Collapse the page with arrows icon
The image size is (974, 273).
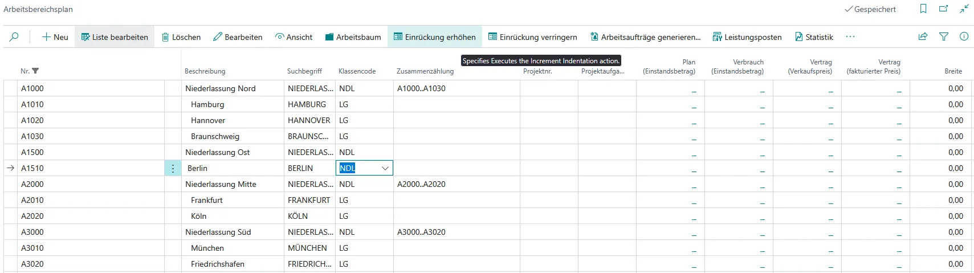point(964,9)
